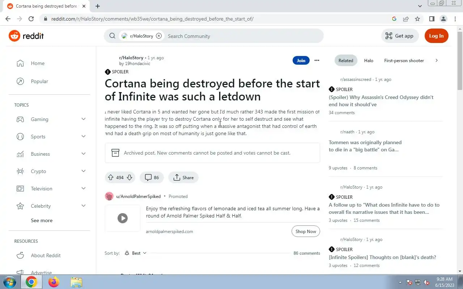Click the Reddit logo
This screenshot has height=289, width=463.
click(26, 36)
